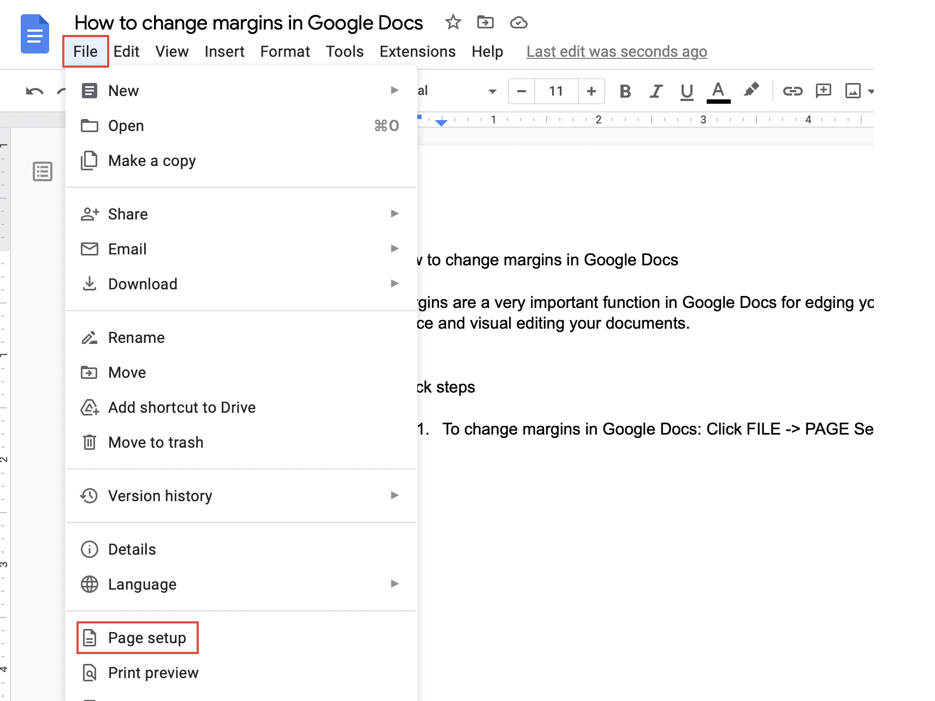Open the text color picker

tap(718, 91)
